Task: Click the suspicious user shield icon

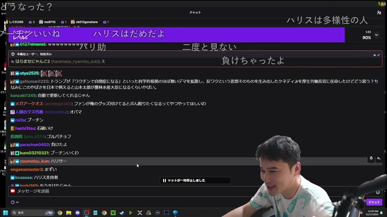Action: pyautogui.click(x=13, y=54)
